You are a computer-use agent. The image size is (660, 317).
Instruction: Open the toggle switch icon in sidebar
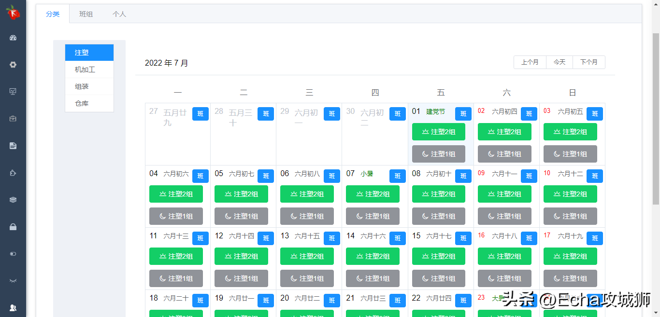[x=13, y=254]
